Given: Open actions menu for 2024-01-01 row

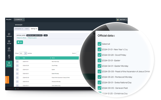Looking at the screenshot, I should tap(17, 62).
